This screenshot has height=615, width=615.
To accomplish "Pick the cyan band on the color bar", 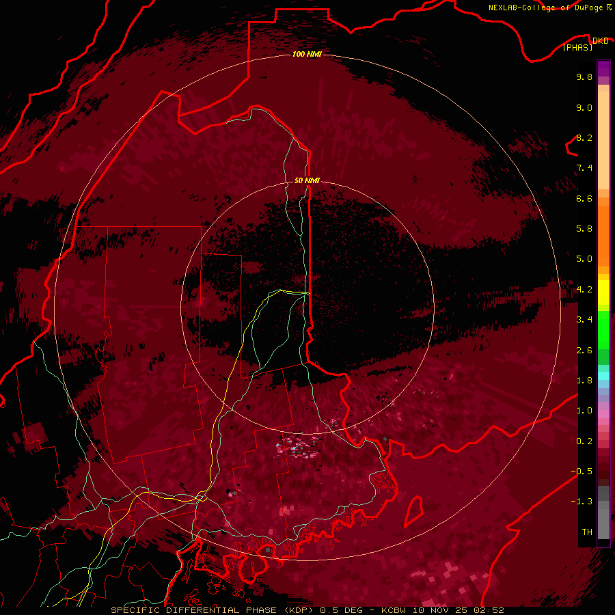I will click(603, 375).
